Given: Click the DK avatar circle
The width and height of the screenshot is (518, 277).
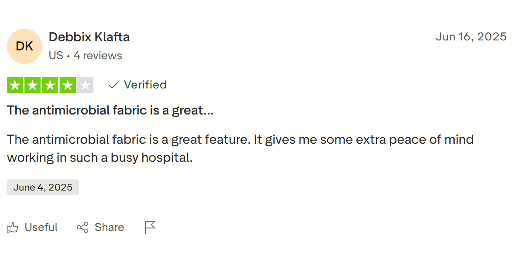Looking at the screenshot, I should point(24,46).
